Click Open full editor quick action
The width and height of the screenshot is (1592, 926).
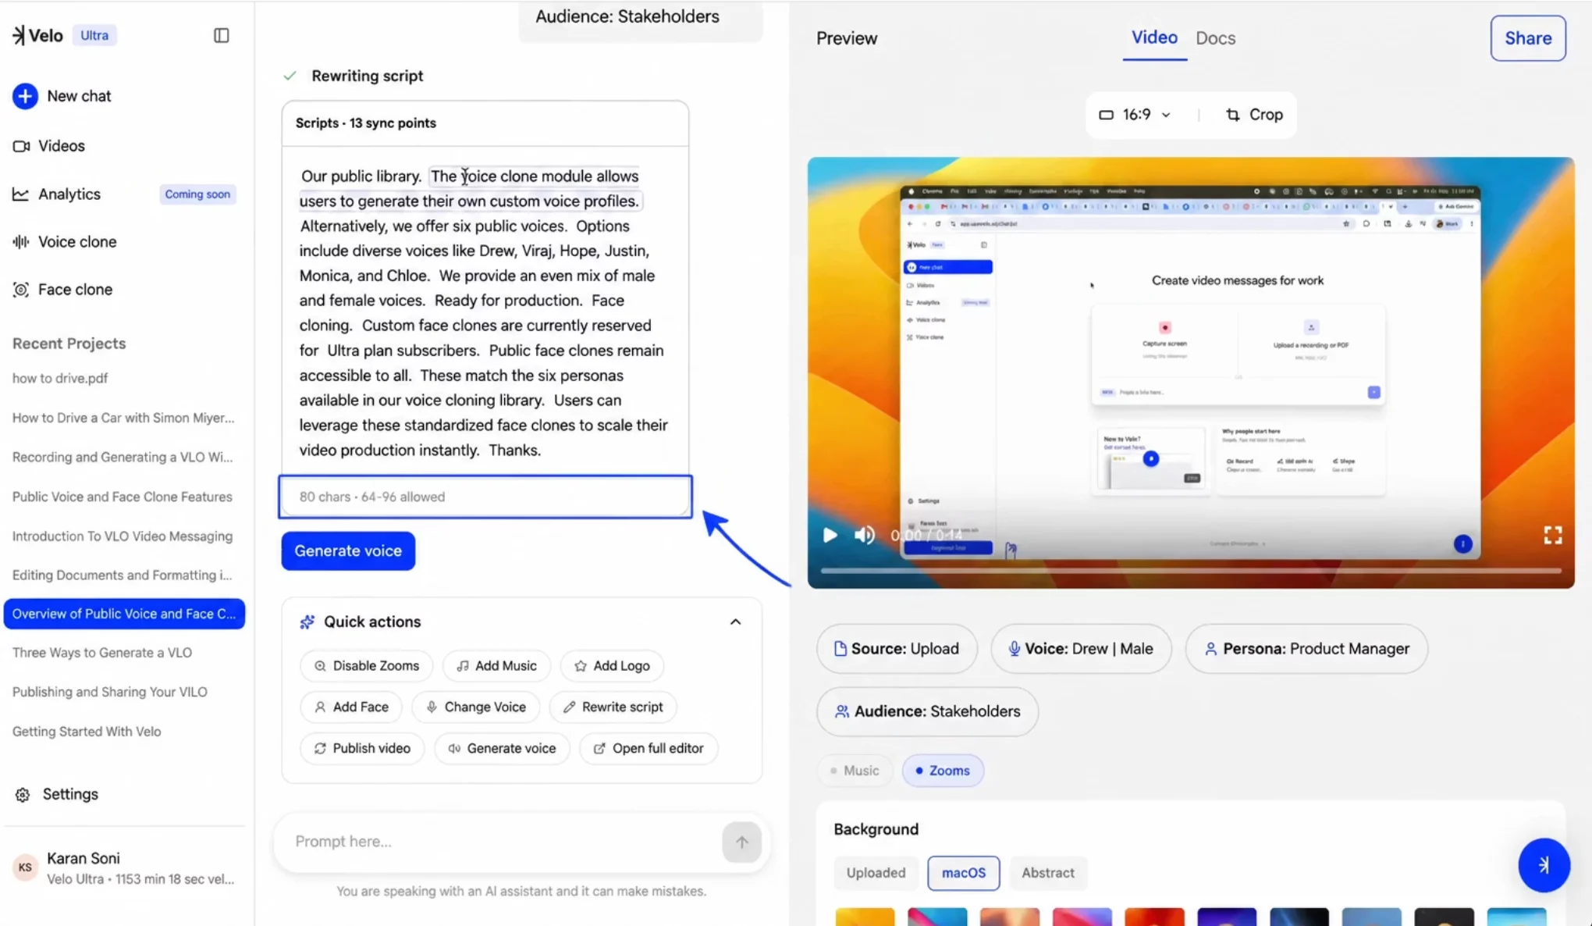[649, 749]
